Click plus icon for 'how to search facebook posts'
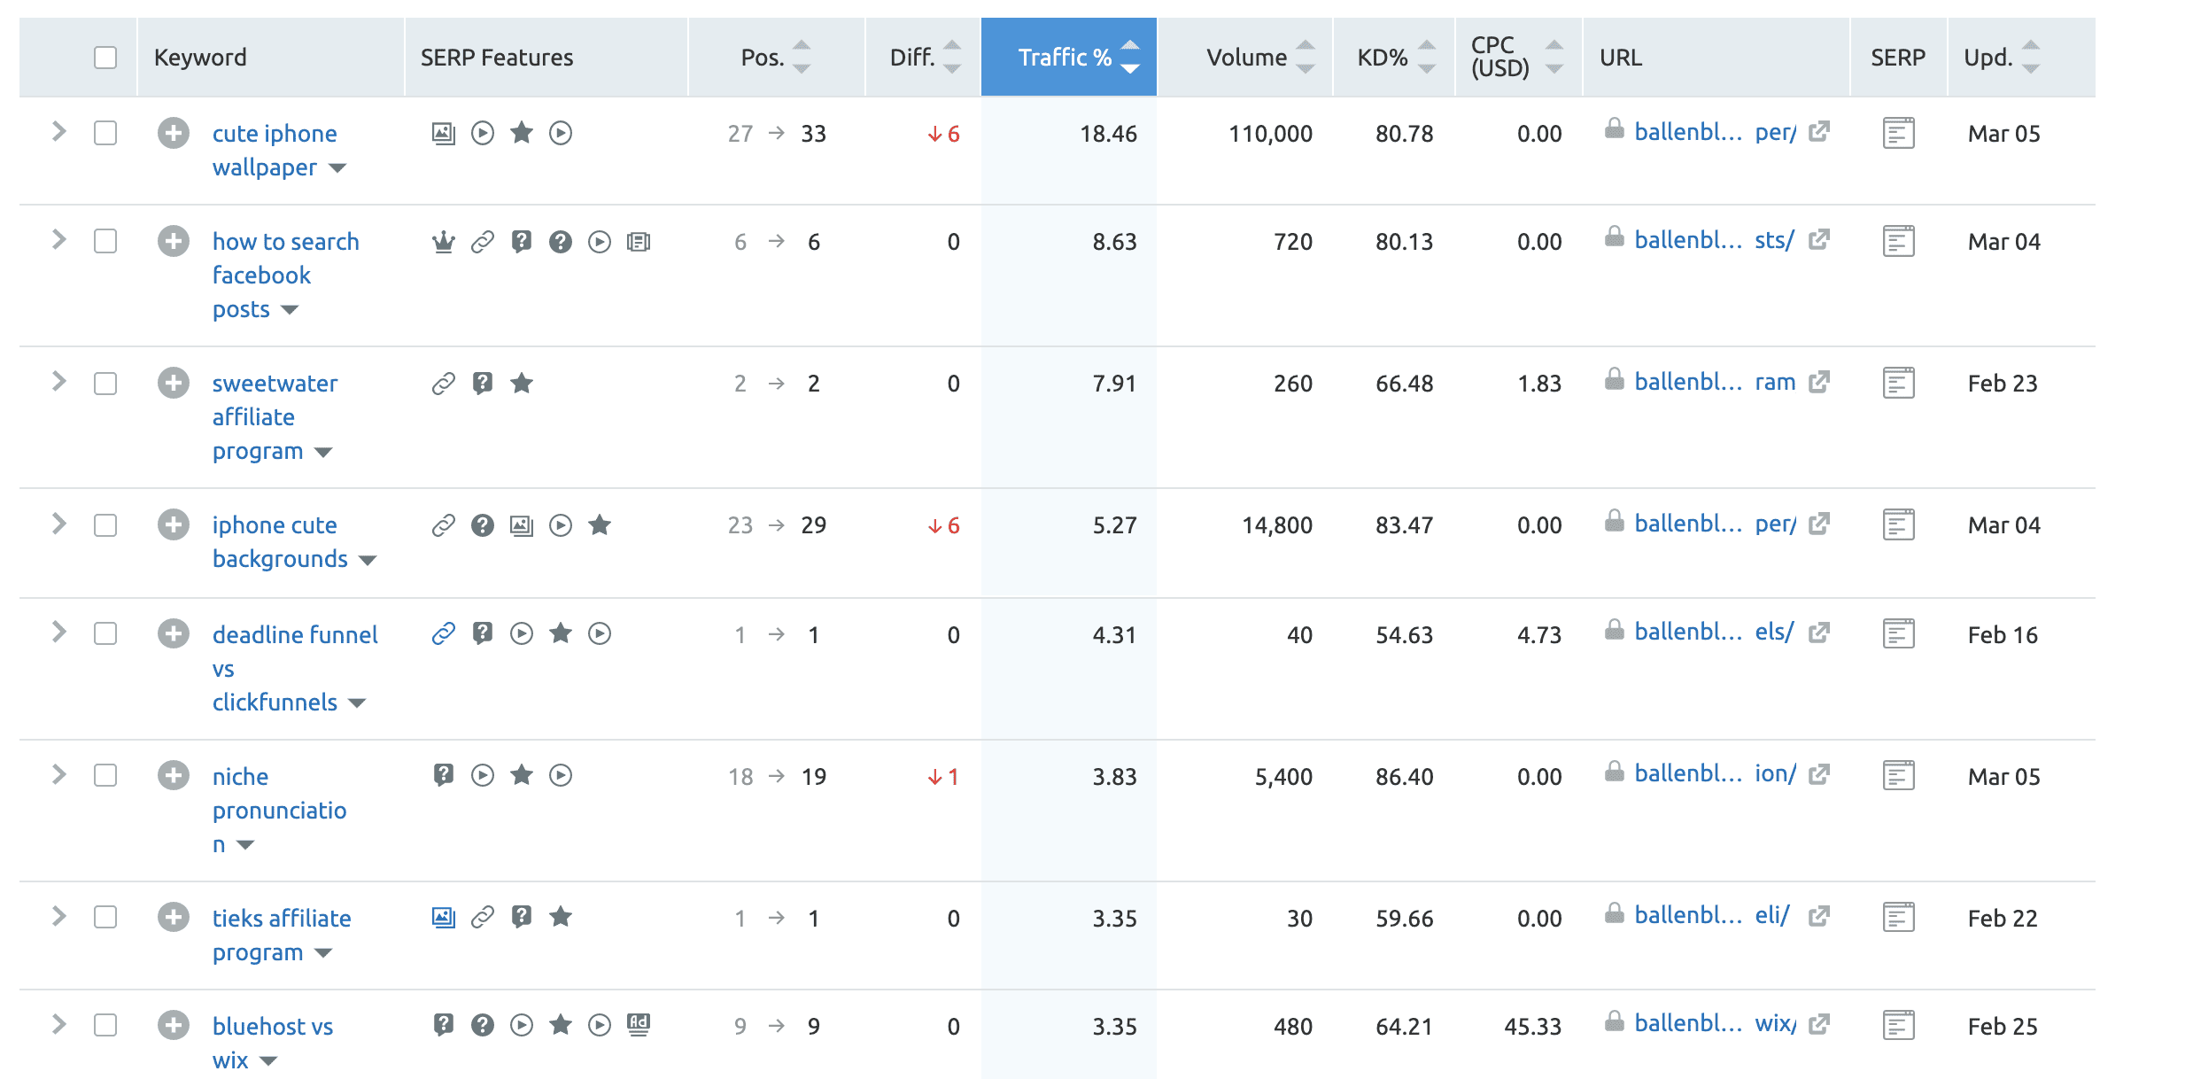 tap(174, 241)
